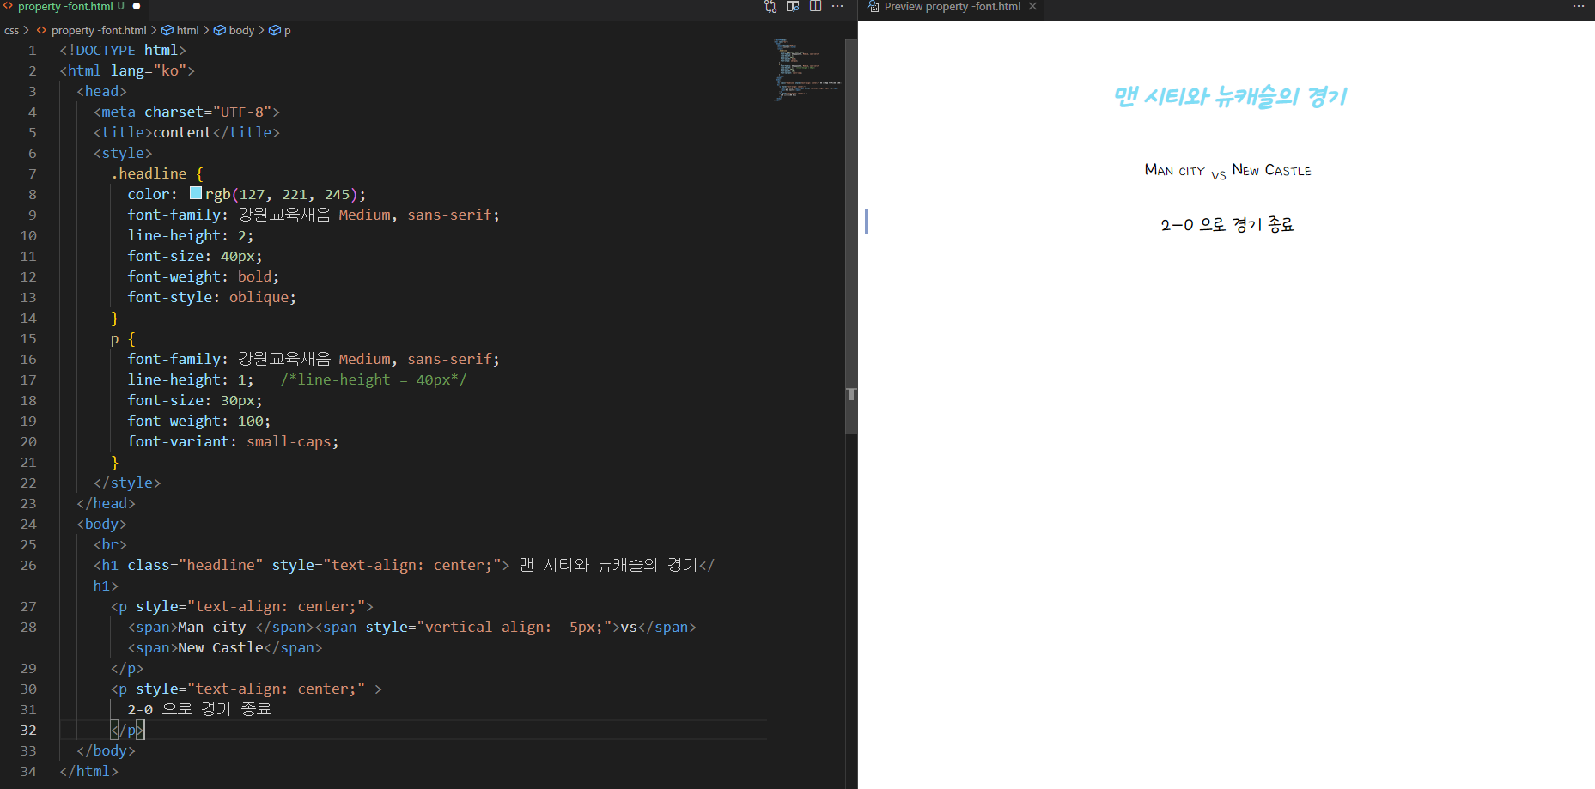1595x789 pixels.
Task: Click the 'line-height: 2;' declaration
Action: 191,235
